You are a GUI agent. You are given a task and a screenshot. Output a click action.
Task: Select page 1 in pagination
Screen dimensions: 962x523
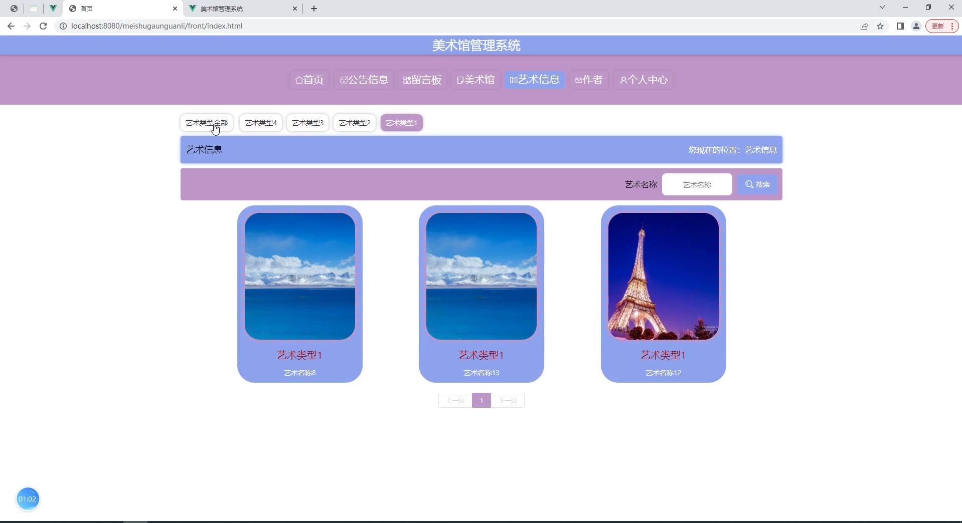tap(482, 400)
